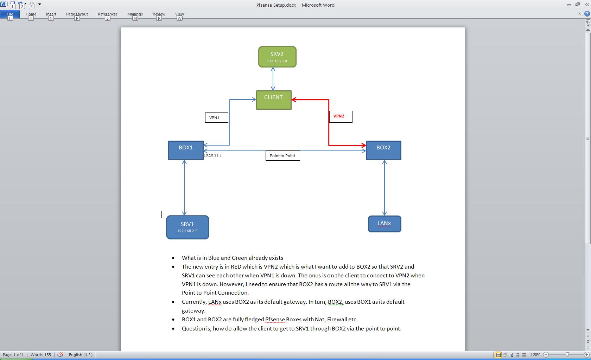Open the References tab
Image resolution: width=591 pixels, height=360 pixels.
pyautogui.click(x=108, y=14)
